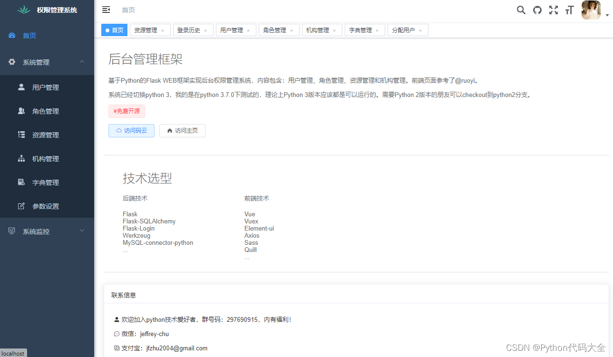Close the 分配用户 tab
This screenshot has width=613, height=357.
tap(420, 30)
